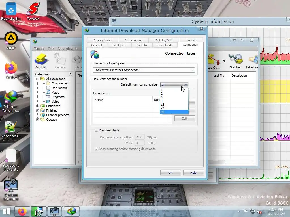Viewport: 290px width, 217px height.
Task: Collapse the All Downloads tree node
Action: (x=38, y=79)
